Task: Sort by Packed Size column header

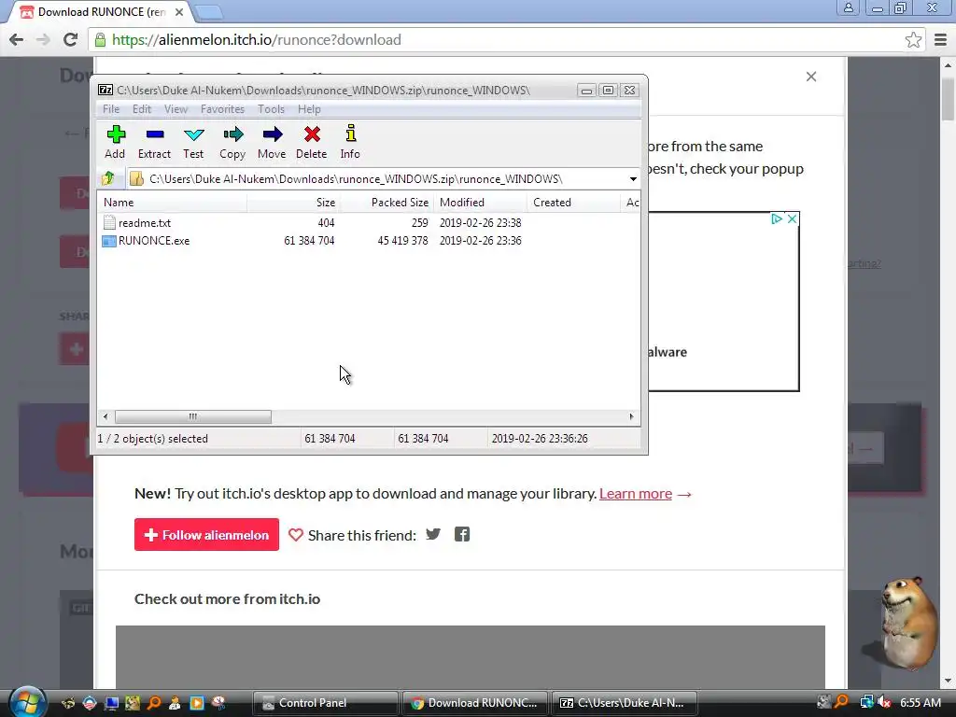Action: (387, 203)
